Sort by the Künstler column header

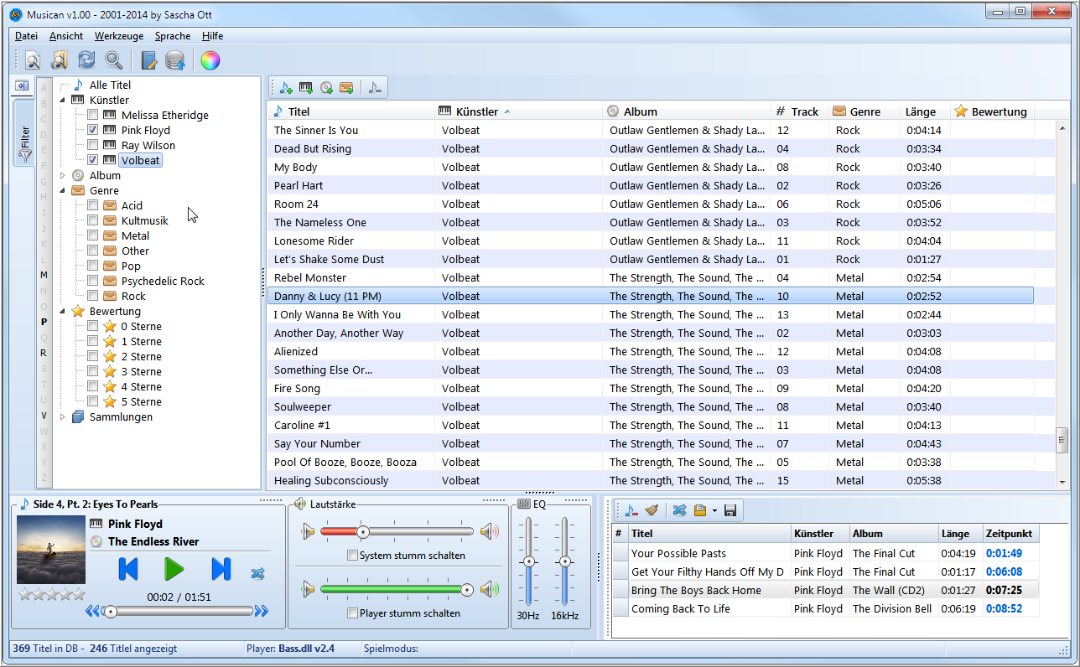[517, 111]
